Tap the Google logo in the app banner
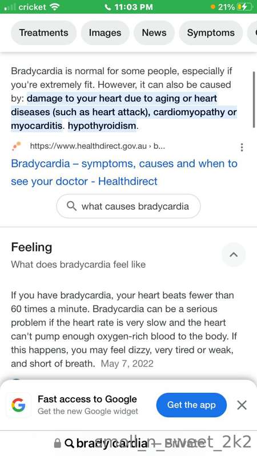This screenshot has width=257, height=456. 18,405
